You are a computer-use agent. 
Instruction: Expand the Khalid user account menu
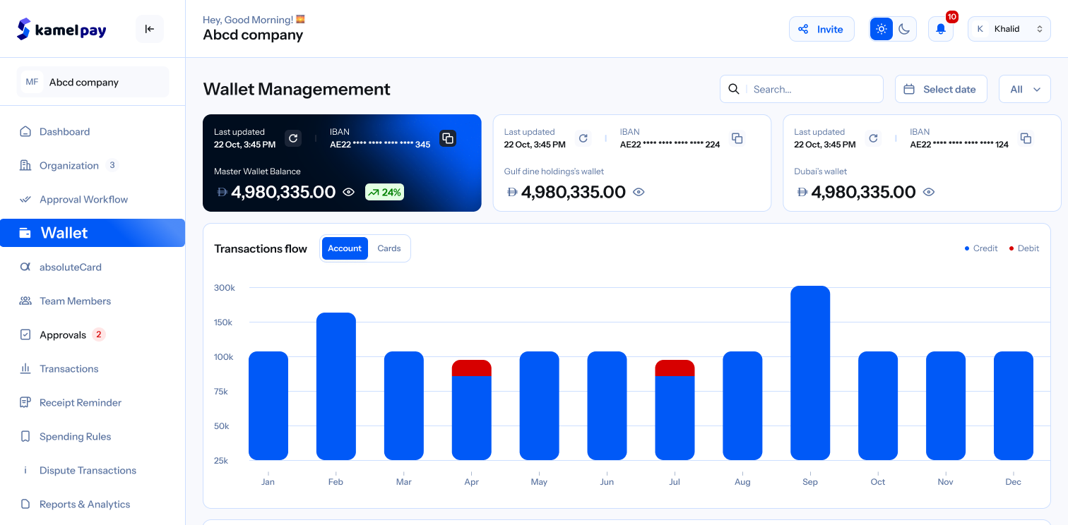coord(1009,29)
